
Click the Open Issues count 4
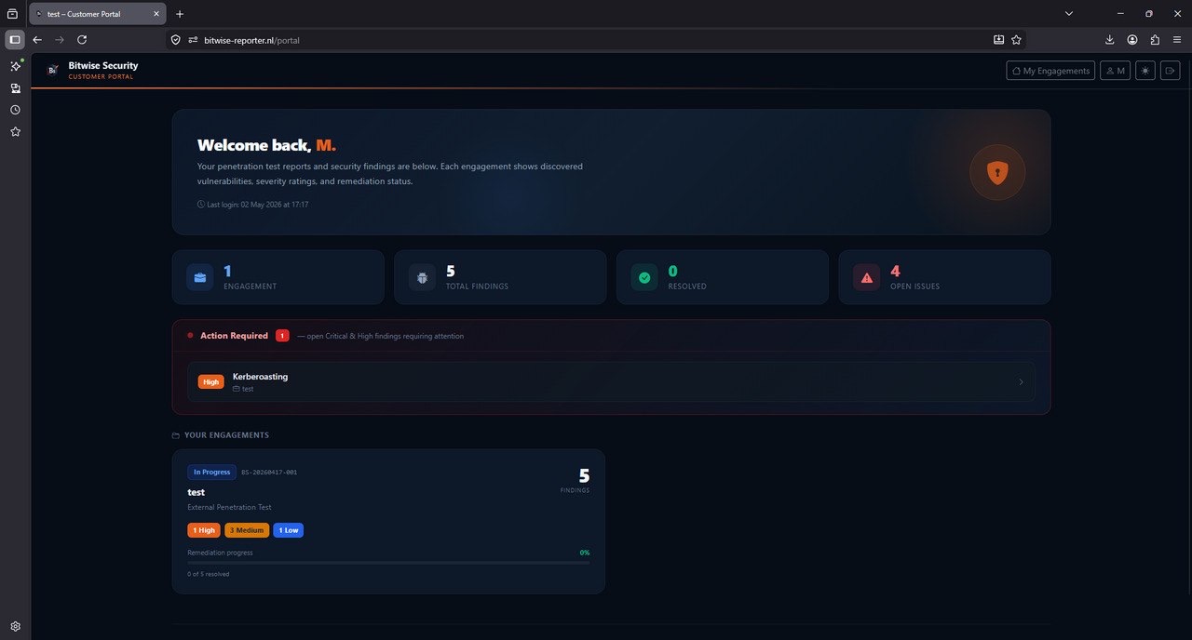click(895, 272)
